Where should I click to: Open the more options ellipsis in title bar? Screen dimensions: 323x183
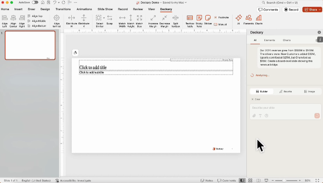(x=75, y=3)
